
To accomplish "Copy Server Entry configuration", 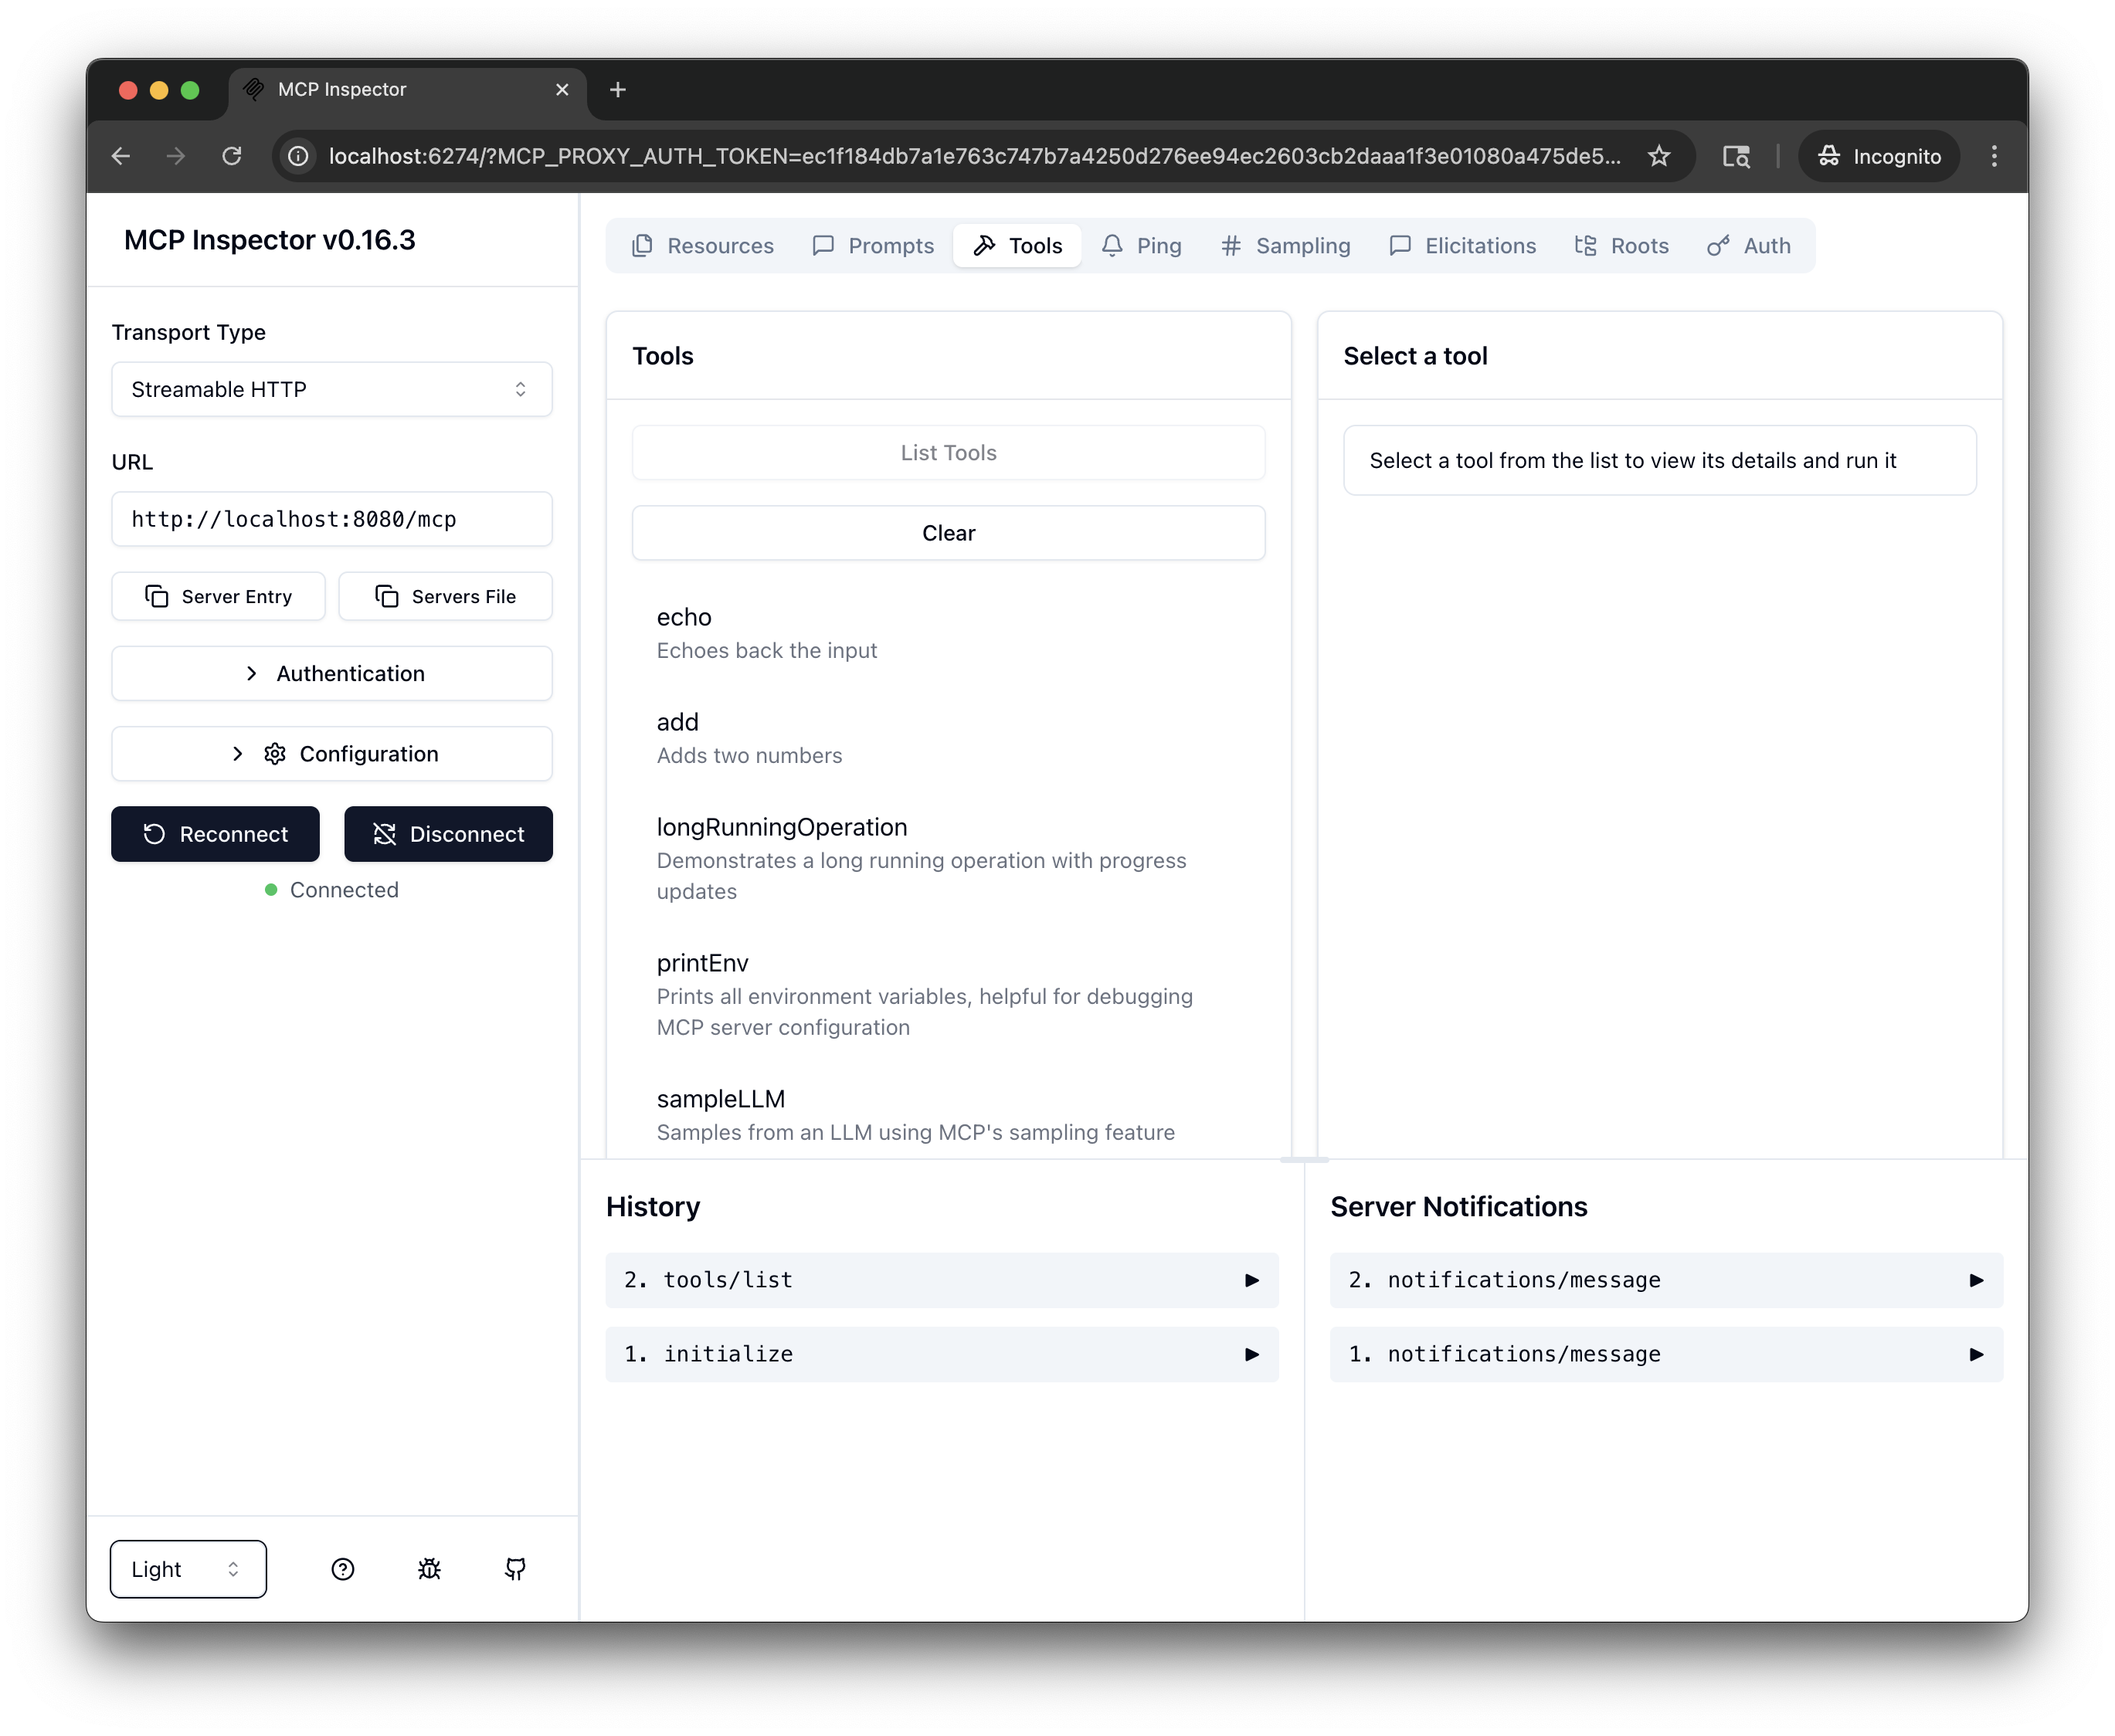I will click(x=218, y=596).
